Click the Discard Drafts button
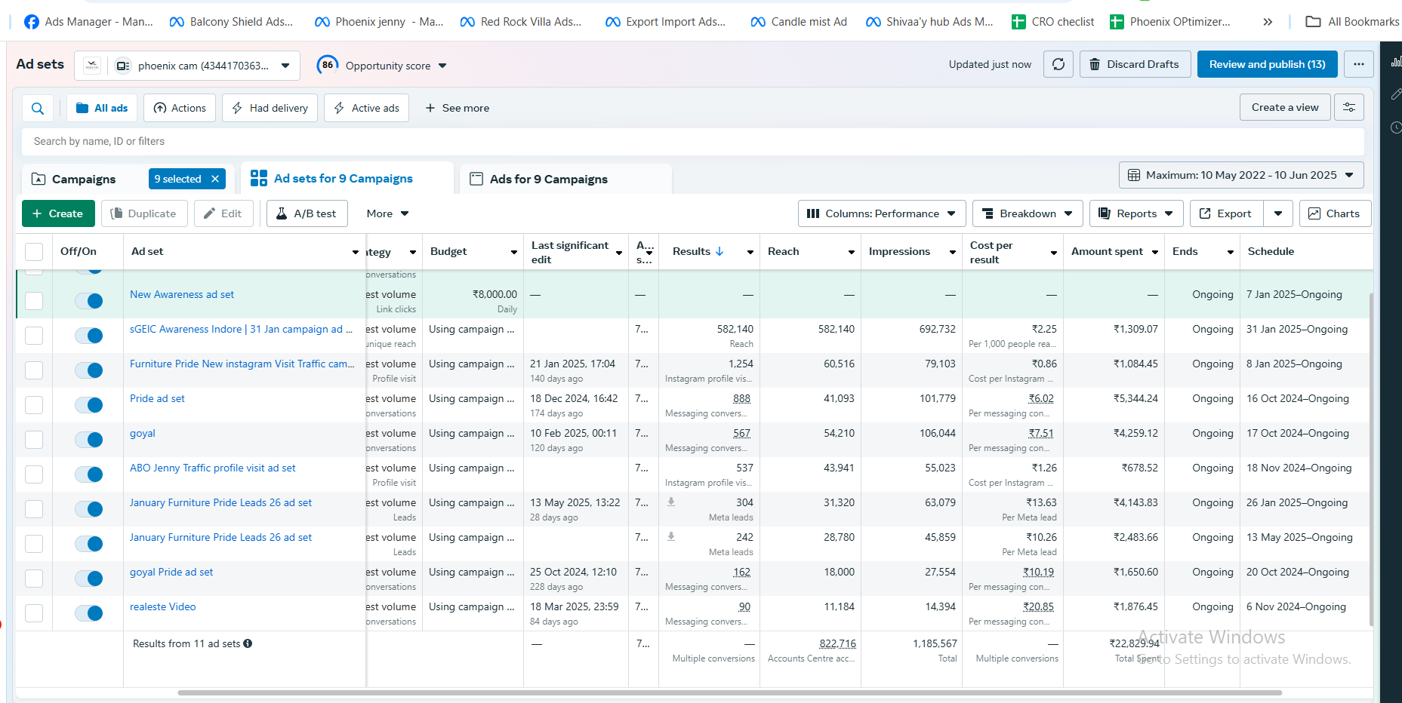The image size is (1402, 703). (x=1135, y=64)
